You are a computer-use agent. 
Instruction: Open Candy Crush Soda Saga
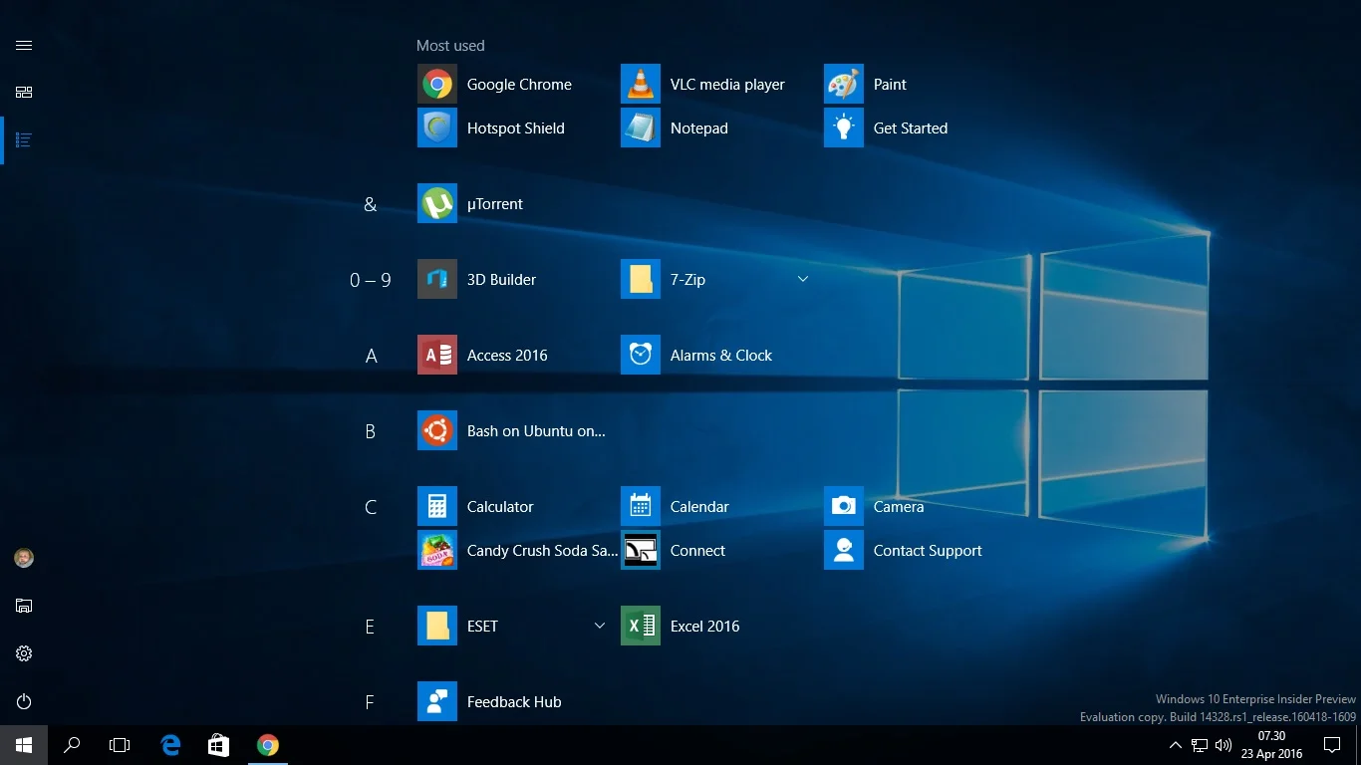517,551
